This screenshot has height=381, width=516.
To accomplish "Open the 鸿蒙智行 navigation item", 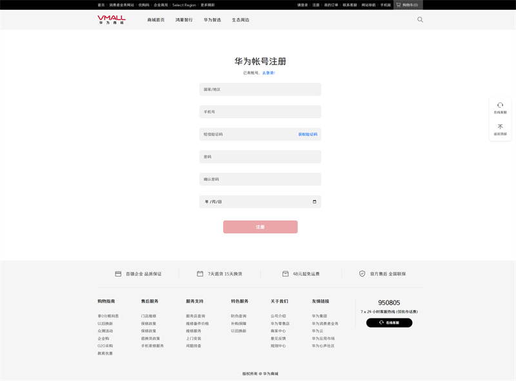I will [x=184, y=20].
